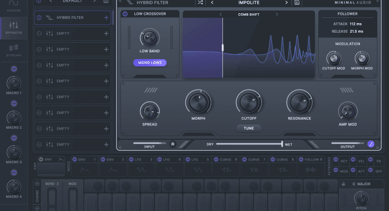Click the plus icon on Hybrid Filter slot
Viewport: 389px width, 211px height.
pyautogui.click(x=106, y=18)
